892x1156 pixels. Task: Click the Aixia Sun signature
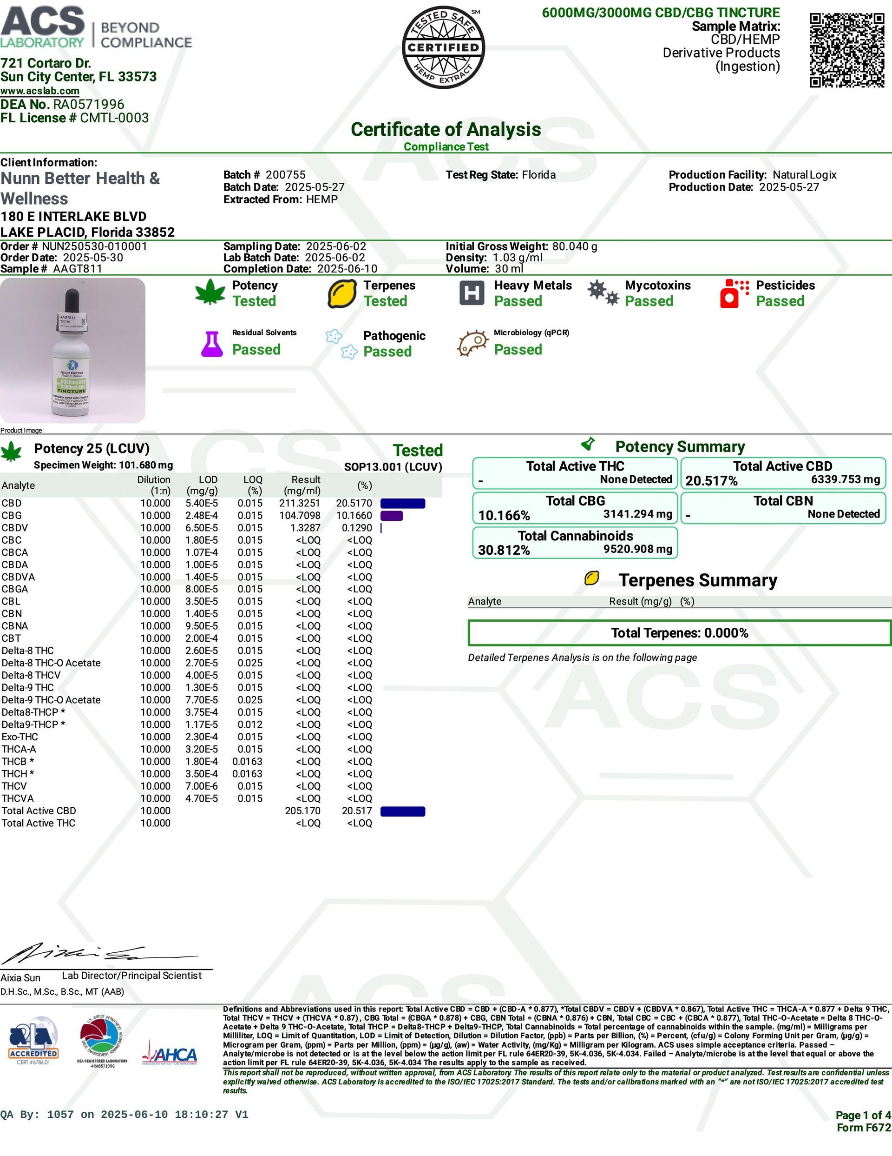click(x=99, y=953)
